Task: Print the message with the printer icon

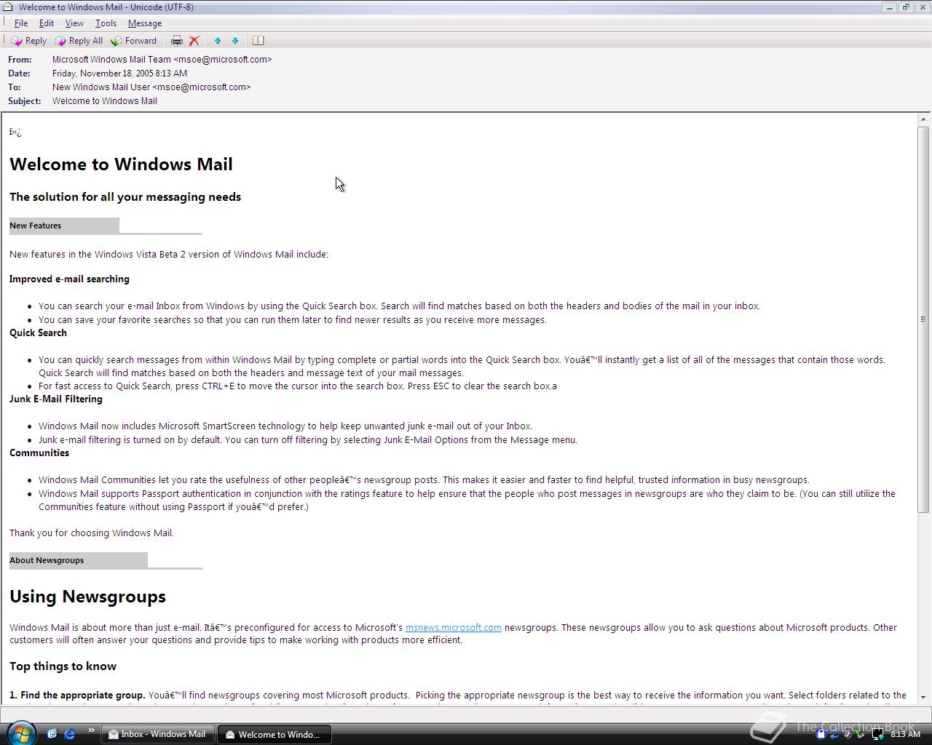Action: coord(176,41)
